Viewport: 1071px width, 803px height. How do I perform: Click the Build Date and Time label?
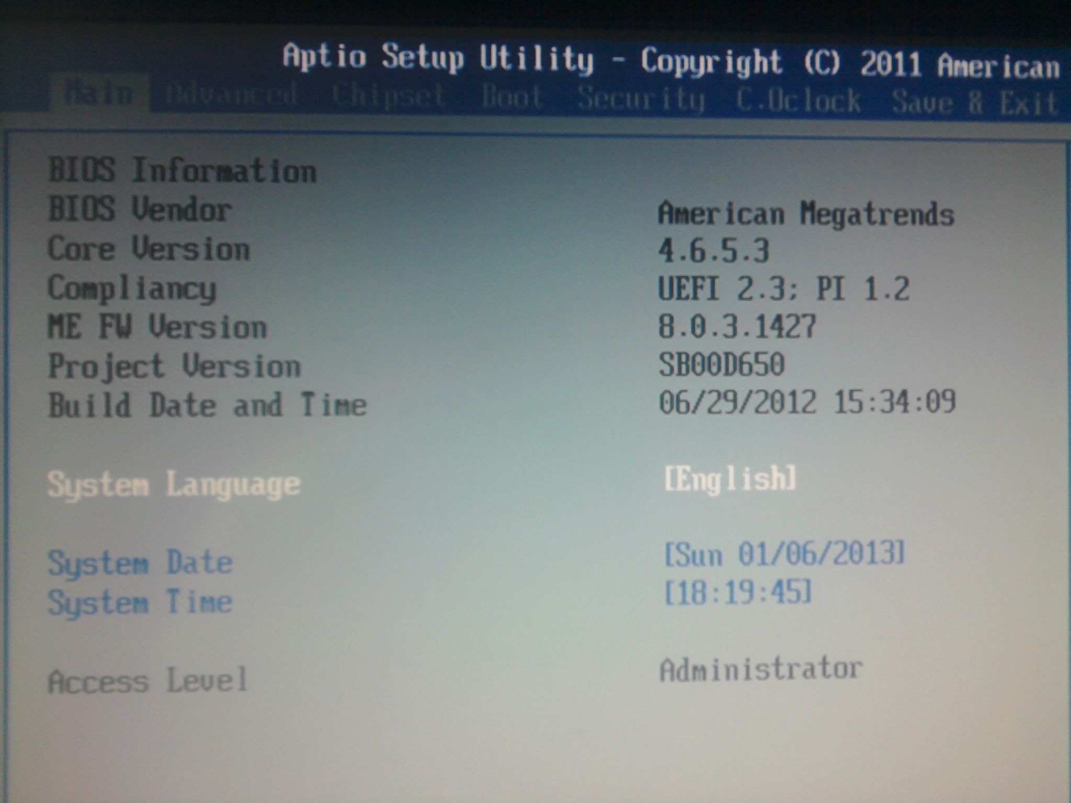[208, 405]
